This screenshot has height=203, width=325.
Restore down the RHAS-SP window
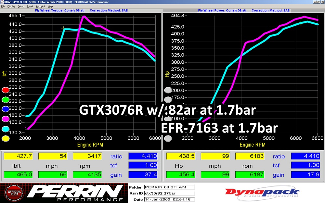(x=318, y=2)
